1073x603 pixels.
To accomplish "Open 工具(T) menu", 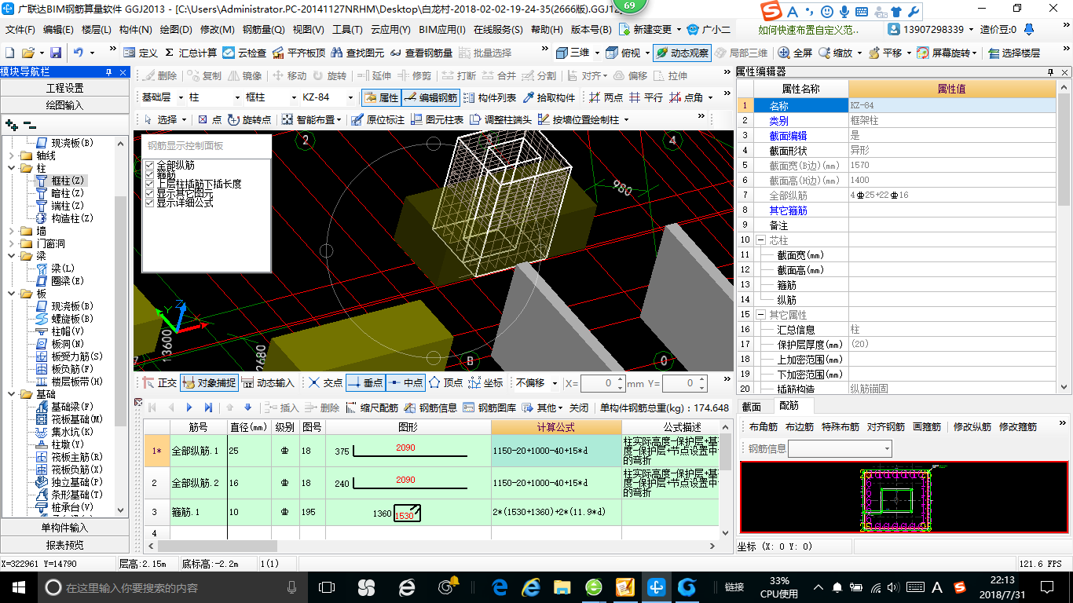I will tap(347, 29).
